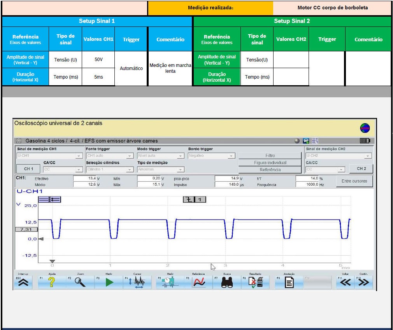Click the Efectivo value field
The image size is (393, 330).
point(85,178)
